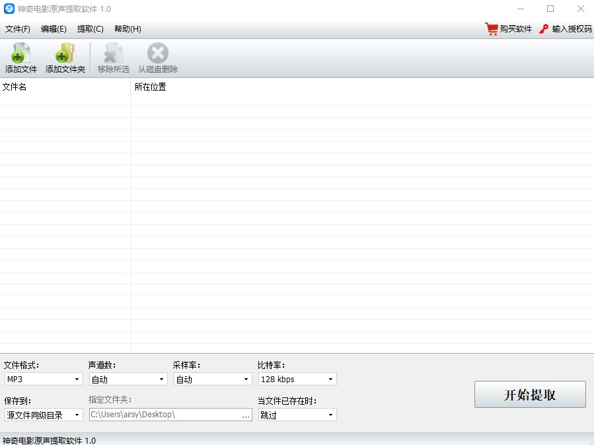The image size is (594, 445).
Task: Click the 文件名 column header
Action: (x=15, y=87)
